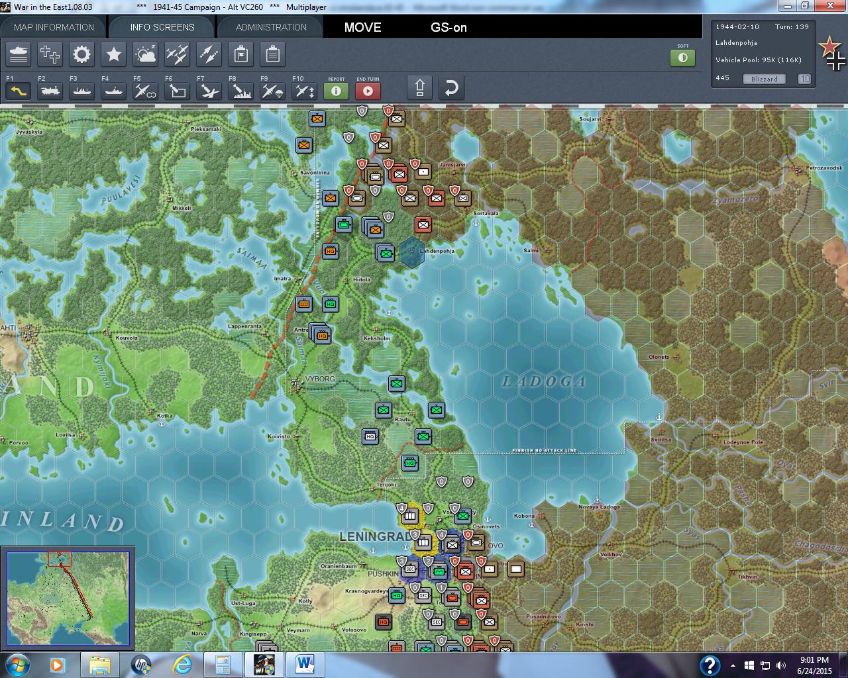Image resolution: width=848 pixels, height=678 pixels.
Task: Click the Turn: 139 text
Action: pos(792,27)
